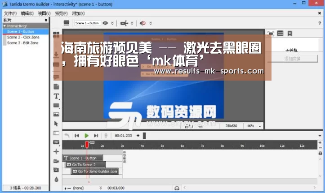Add a new page with the document icon

coord(56,86)
